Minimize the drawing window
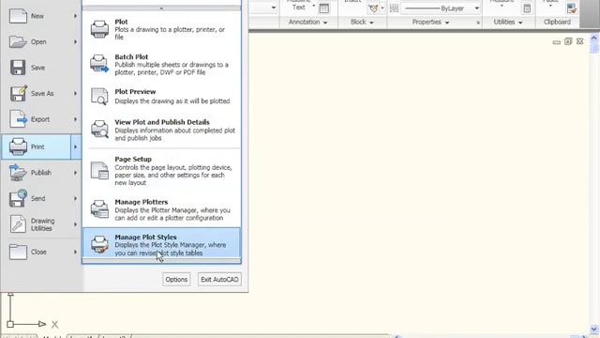 pyautogui.click(x=557, y=41)
